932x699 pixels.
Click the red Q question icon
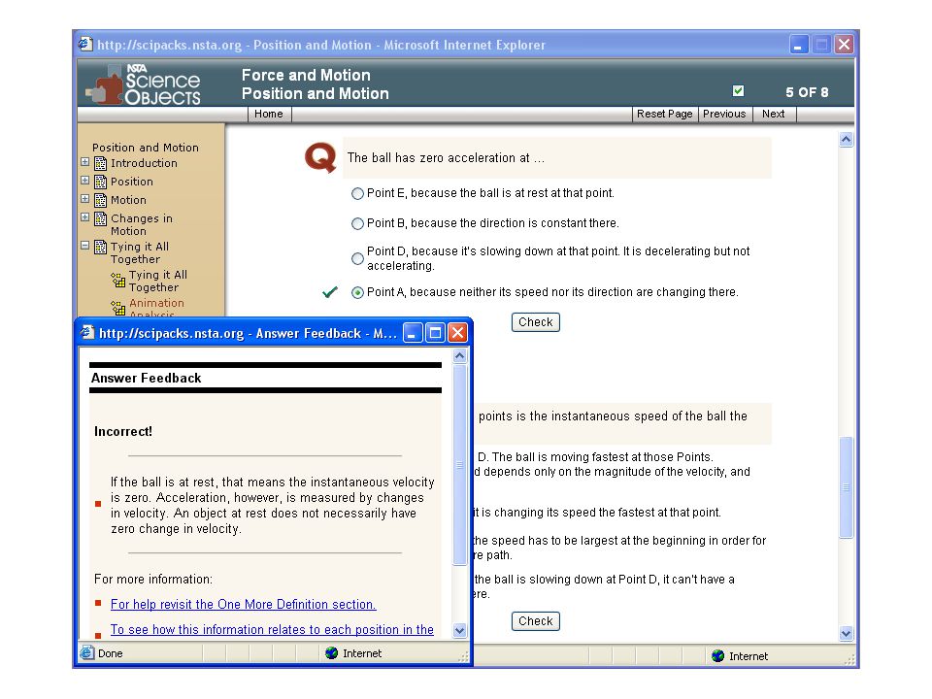click(320, 157)
